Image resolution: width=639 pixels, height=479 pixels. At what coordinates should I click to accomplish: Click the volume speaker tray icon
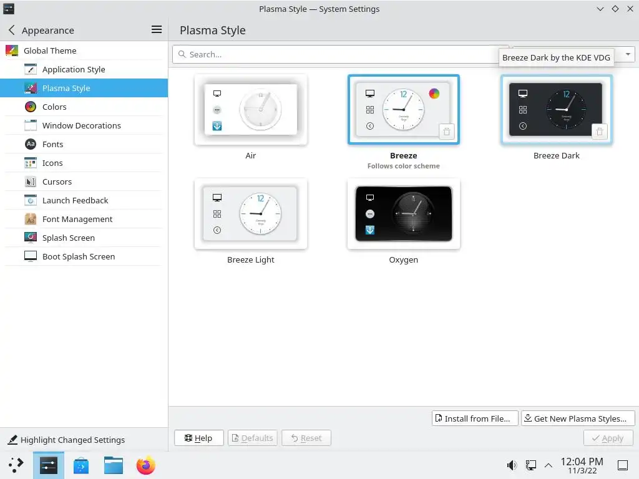point(512,465)
